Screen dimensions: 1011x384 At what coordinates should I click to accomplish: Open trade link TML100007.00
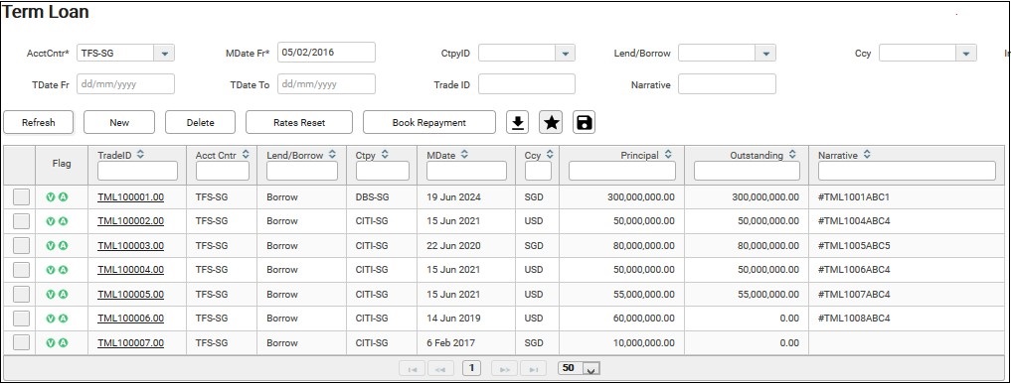tap(130, 343)
